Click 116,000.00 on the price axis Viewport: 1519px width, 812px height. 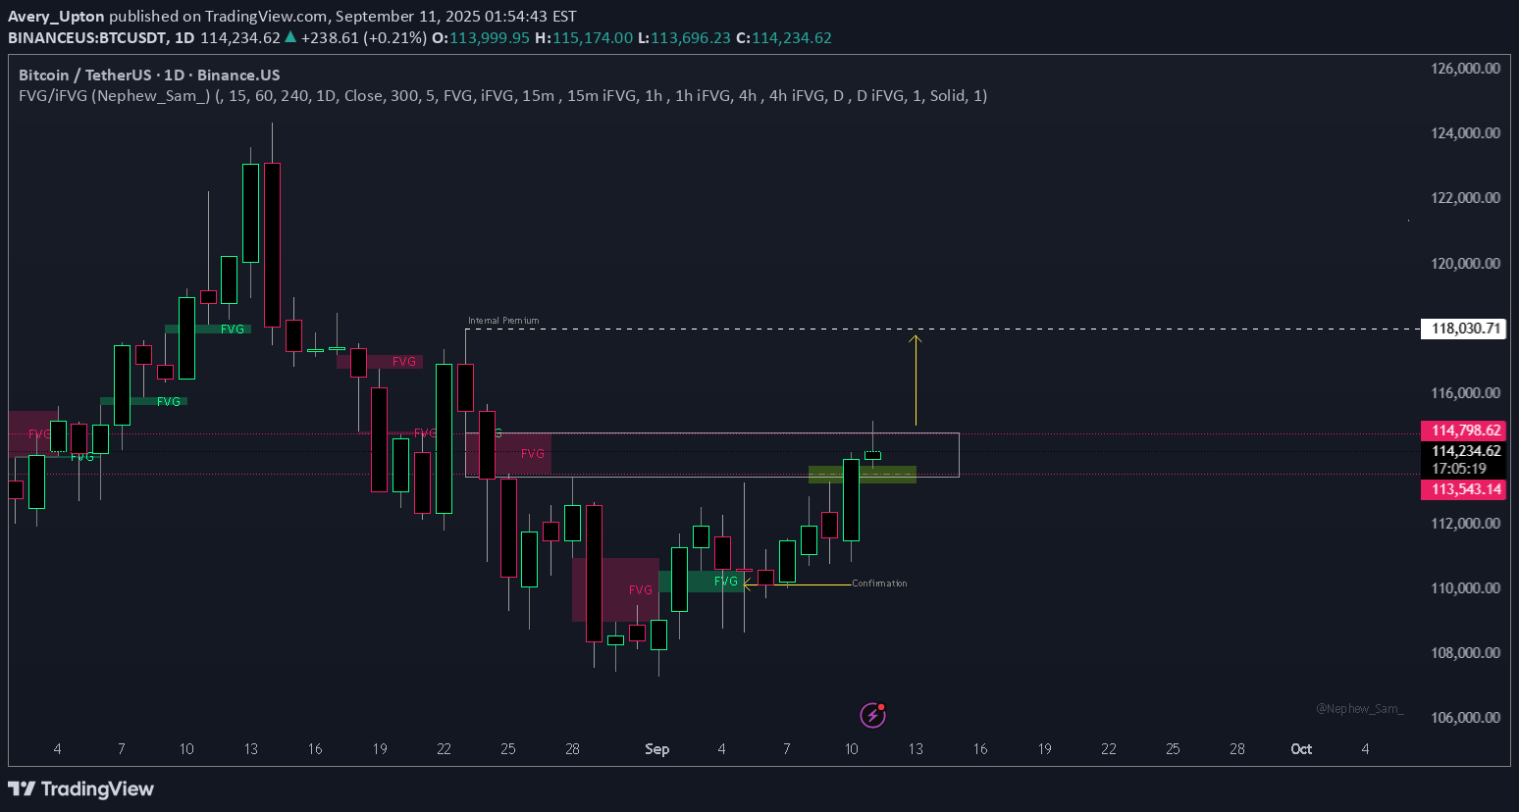click(1465, 393)
